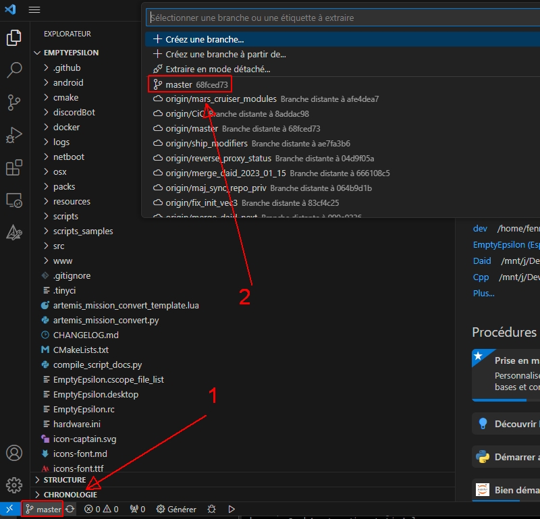The image size is (540, 519).
Task: Open the Run and Debug view icon
Action: click(x=14, y=135)
